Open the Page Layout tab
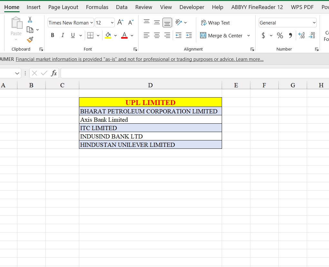329x267 pixels. pos(63,7)
